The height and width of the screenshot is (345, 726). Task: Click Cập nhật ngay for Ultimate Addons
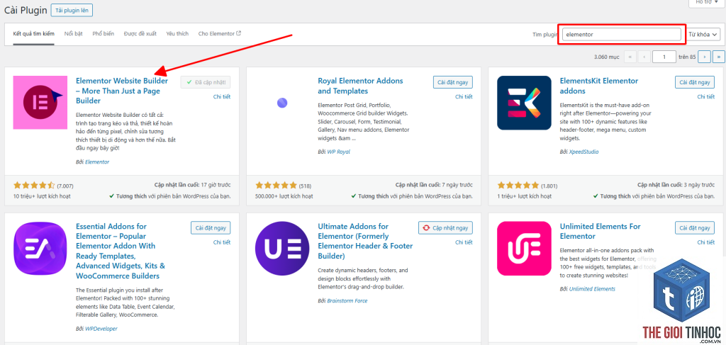(446, 228)
